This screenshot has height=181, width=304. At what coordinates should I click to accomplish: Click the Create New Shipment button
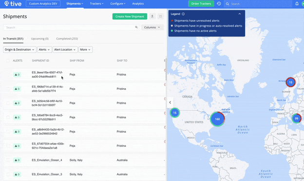click(x=130, y=16)
